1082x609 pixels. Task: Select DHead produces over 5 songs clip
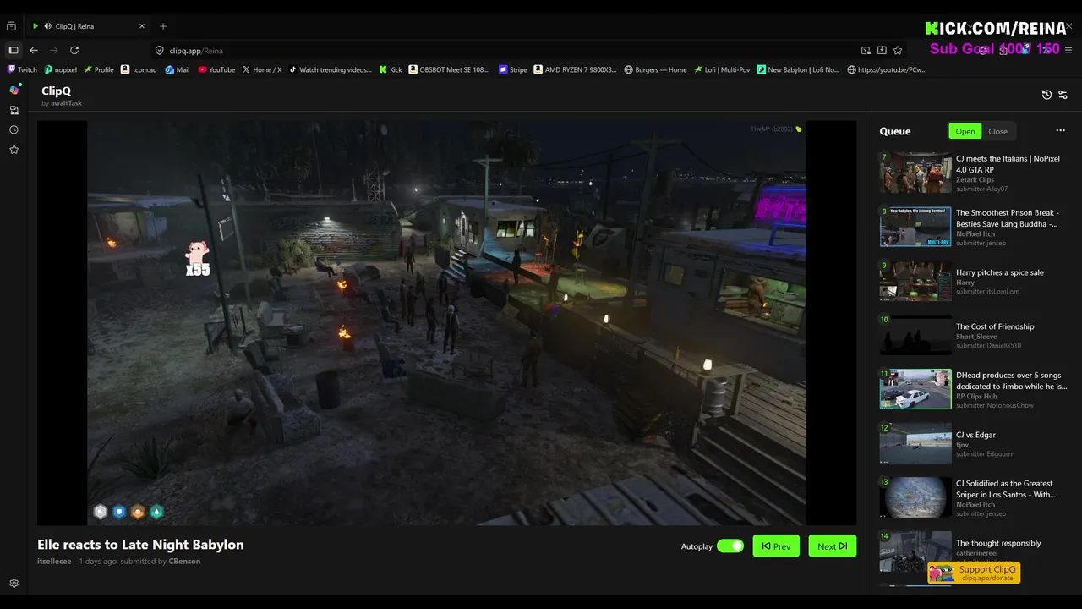pyautogui.click(x=973, y=389)
